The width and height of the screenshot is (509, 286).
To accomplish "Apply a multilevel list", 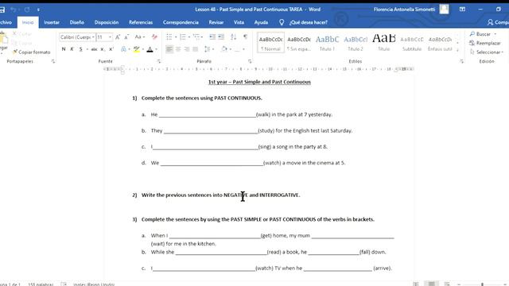I will pyautogui.click(x=196, y=37).
